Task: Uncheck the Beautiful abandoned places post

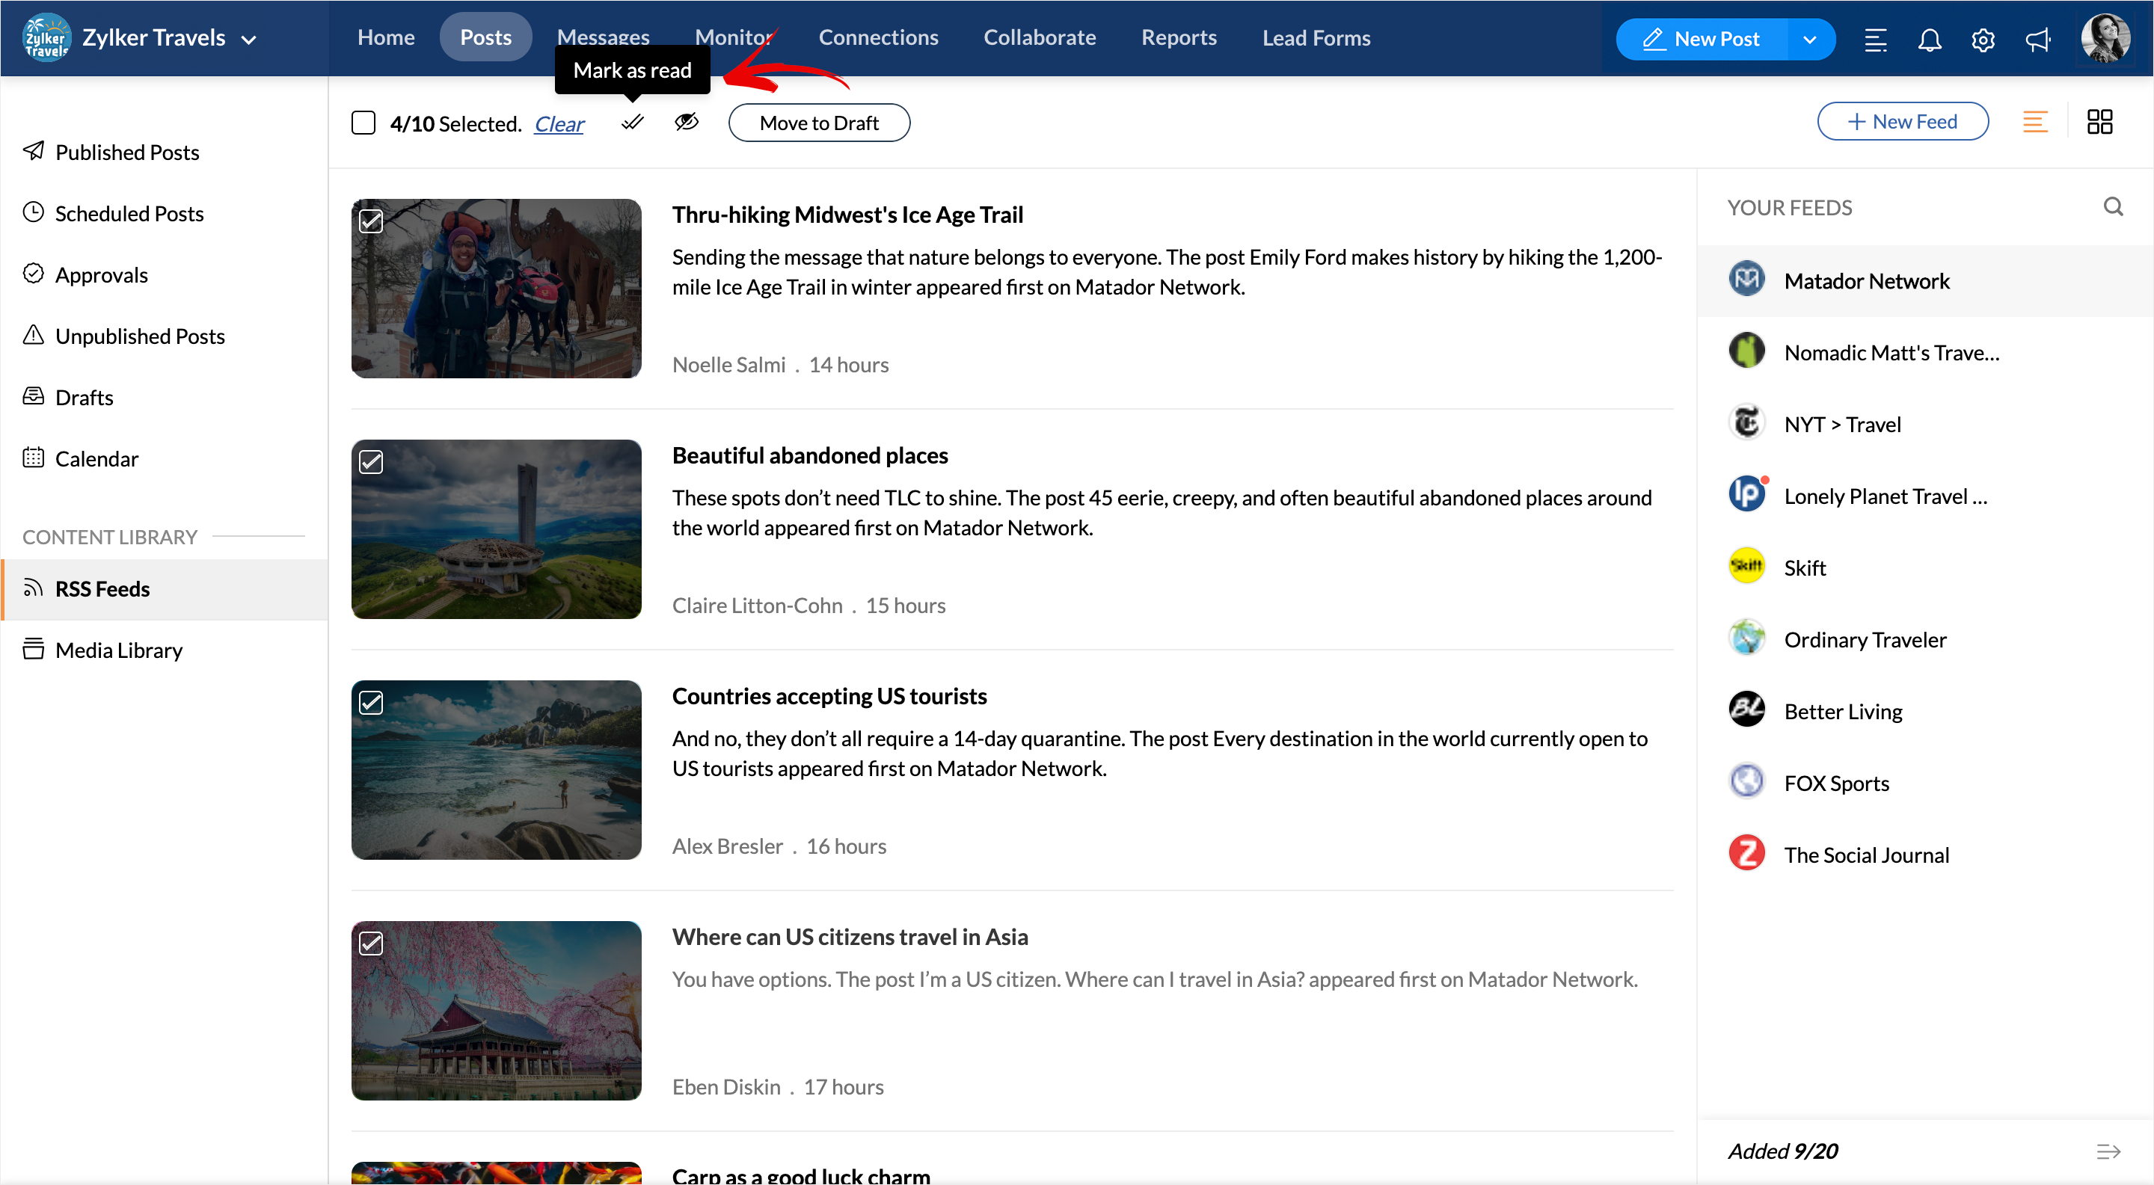Action: click(x=371, y=462)
